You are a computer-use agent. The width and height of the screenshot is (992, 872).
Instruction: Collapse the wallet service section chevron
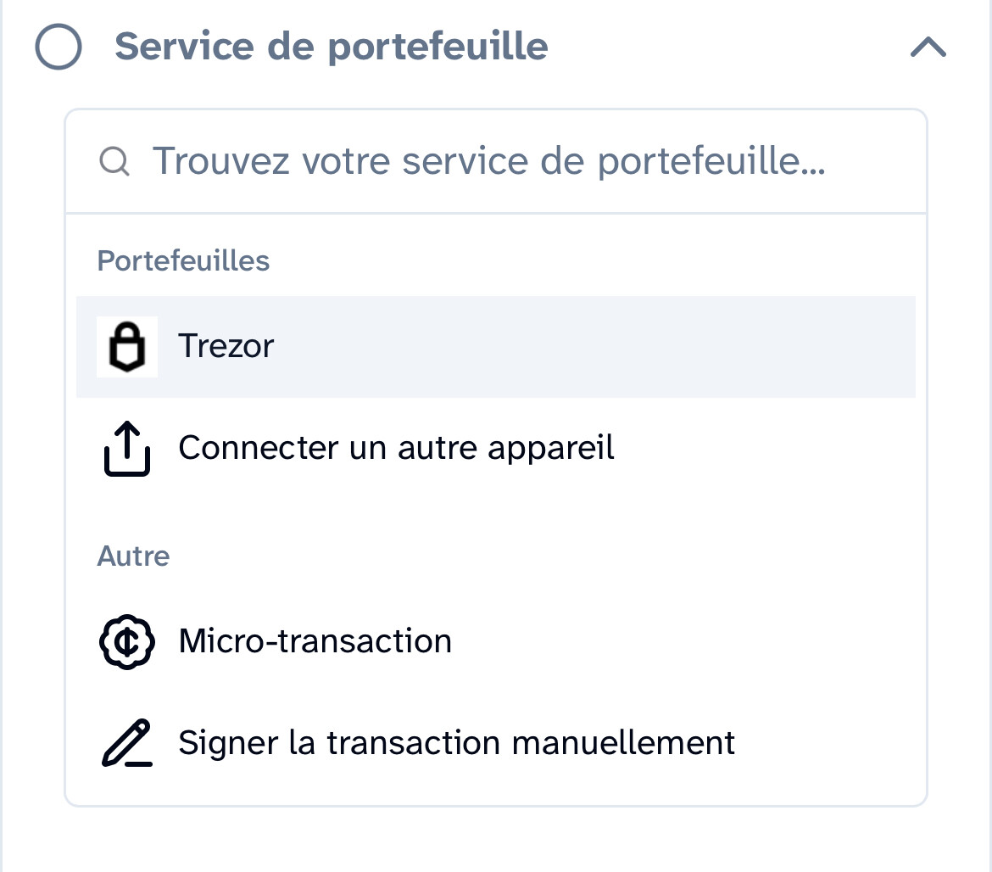(x=928, y=48)
